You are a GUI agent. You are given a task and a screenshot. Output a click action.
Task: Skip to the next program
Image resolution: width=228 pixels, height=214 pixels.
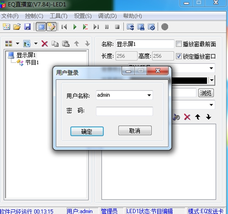click(x=96, y=27)
